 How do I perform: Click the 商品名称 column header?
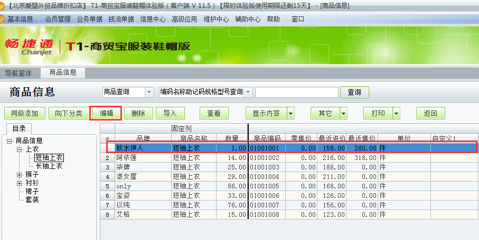(x=194, y=138)
